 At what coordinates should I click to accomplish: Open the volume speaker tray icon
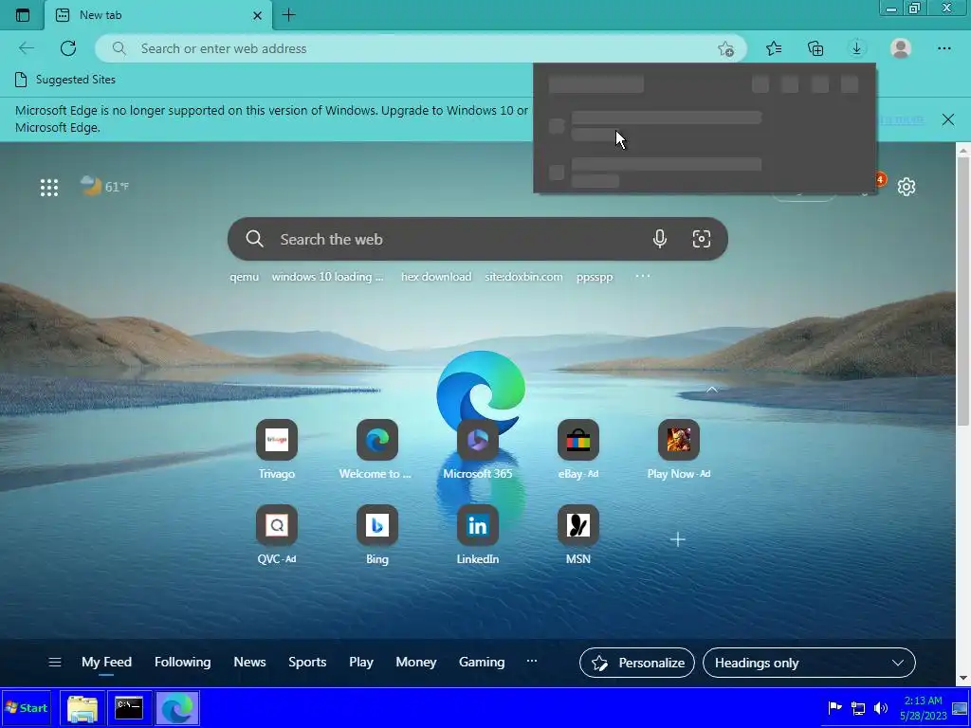(x=881, y=707)
